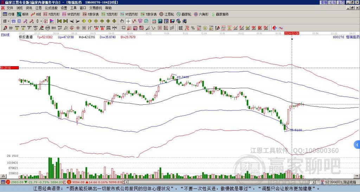Click the blue side panel chevron
This screenshot has width=360, height=192.
click(357, 145)
